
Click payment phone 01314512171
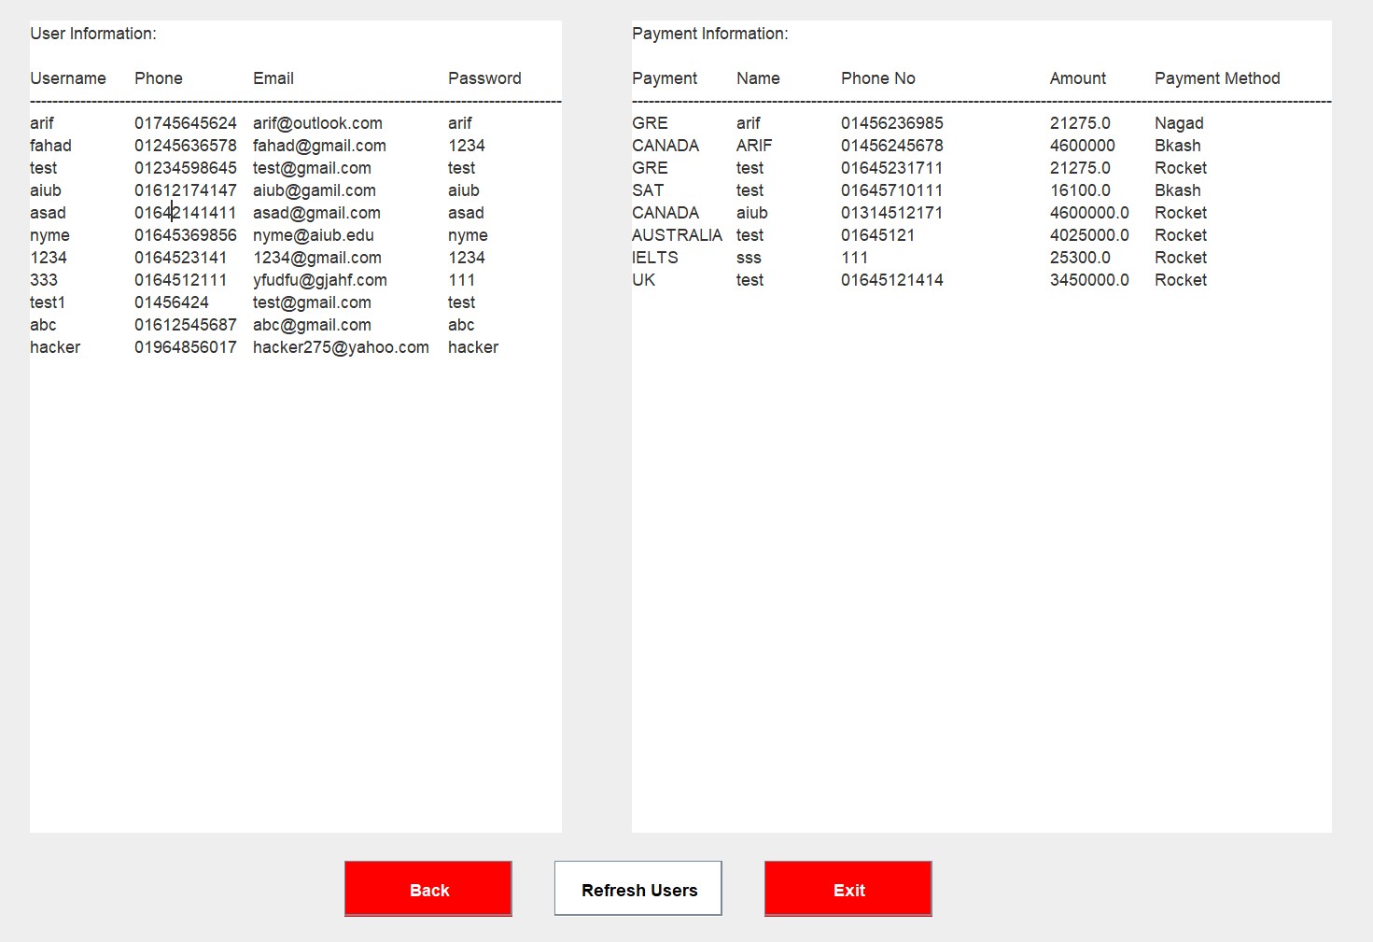(892, 213)
